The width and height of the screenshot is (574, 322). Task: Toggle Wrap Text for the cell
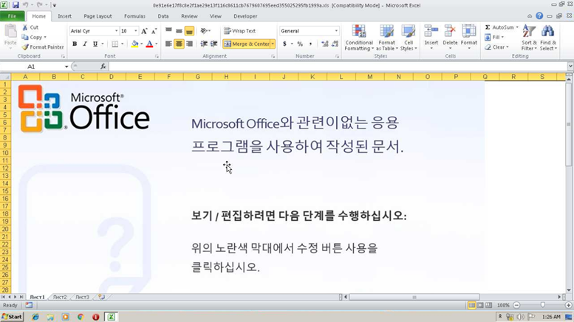pyautogui.click(x=239, y=31)
